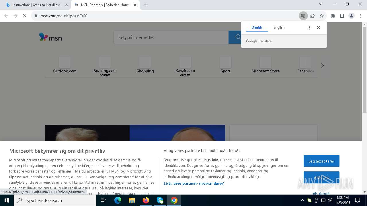
Task: Click the Chrome taskbar icon
Action: coord(174,200)
